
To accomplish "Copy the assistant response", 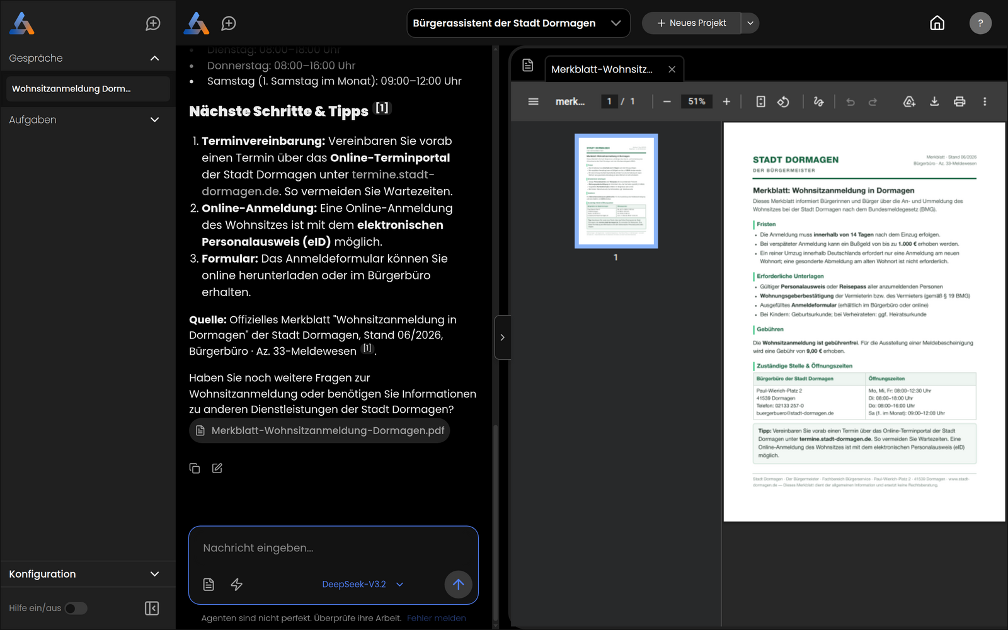I will click(x=195, y=468).
